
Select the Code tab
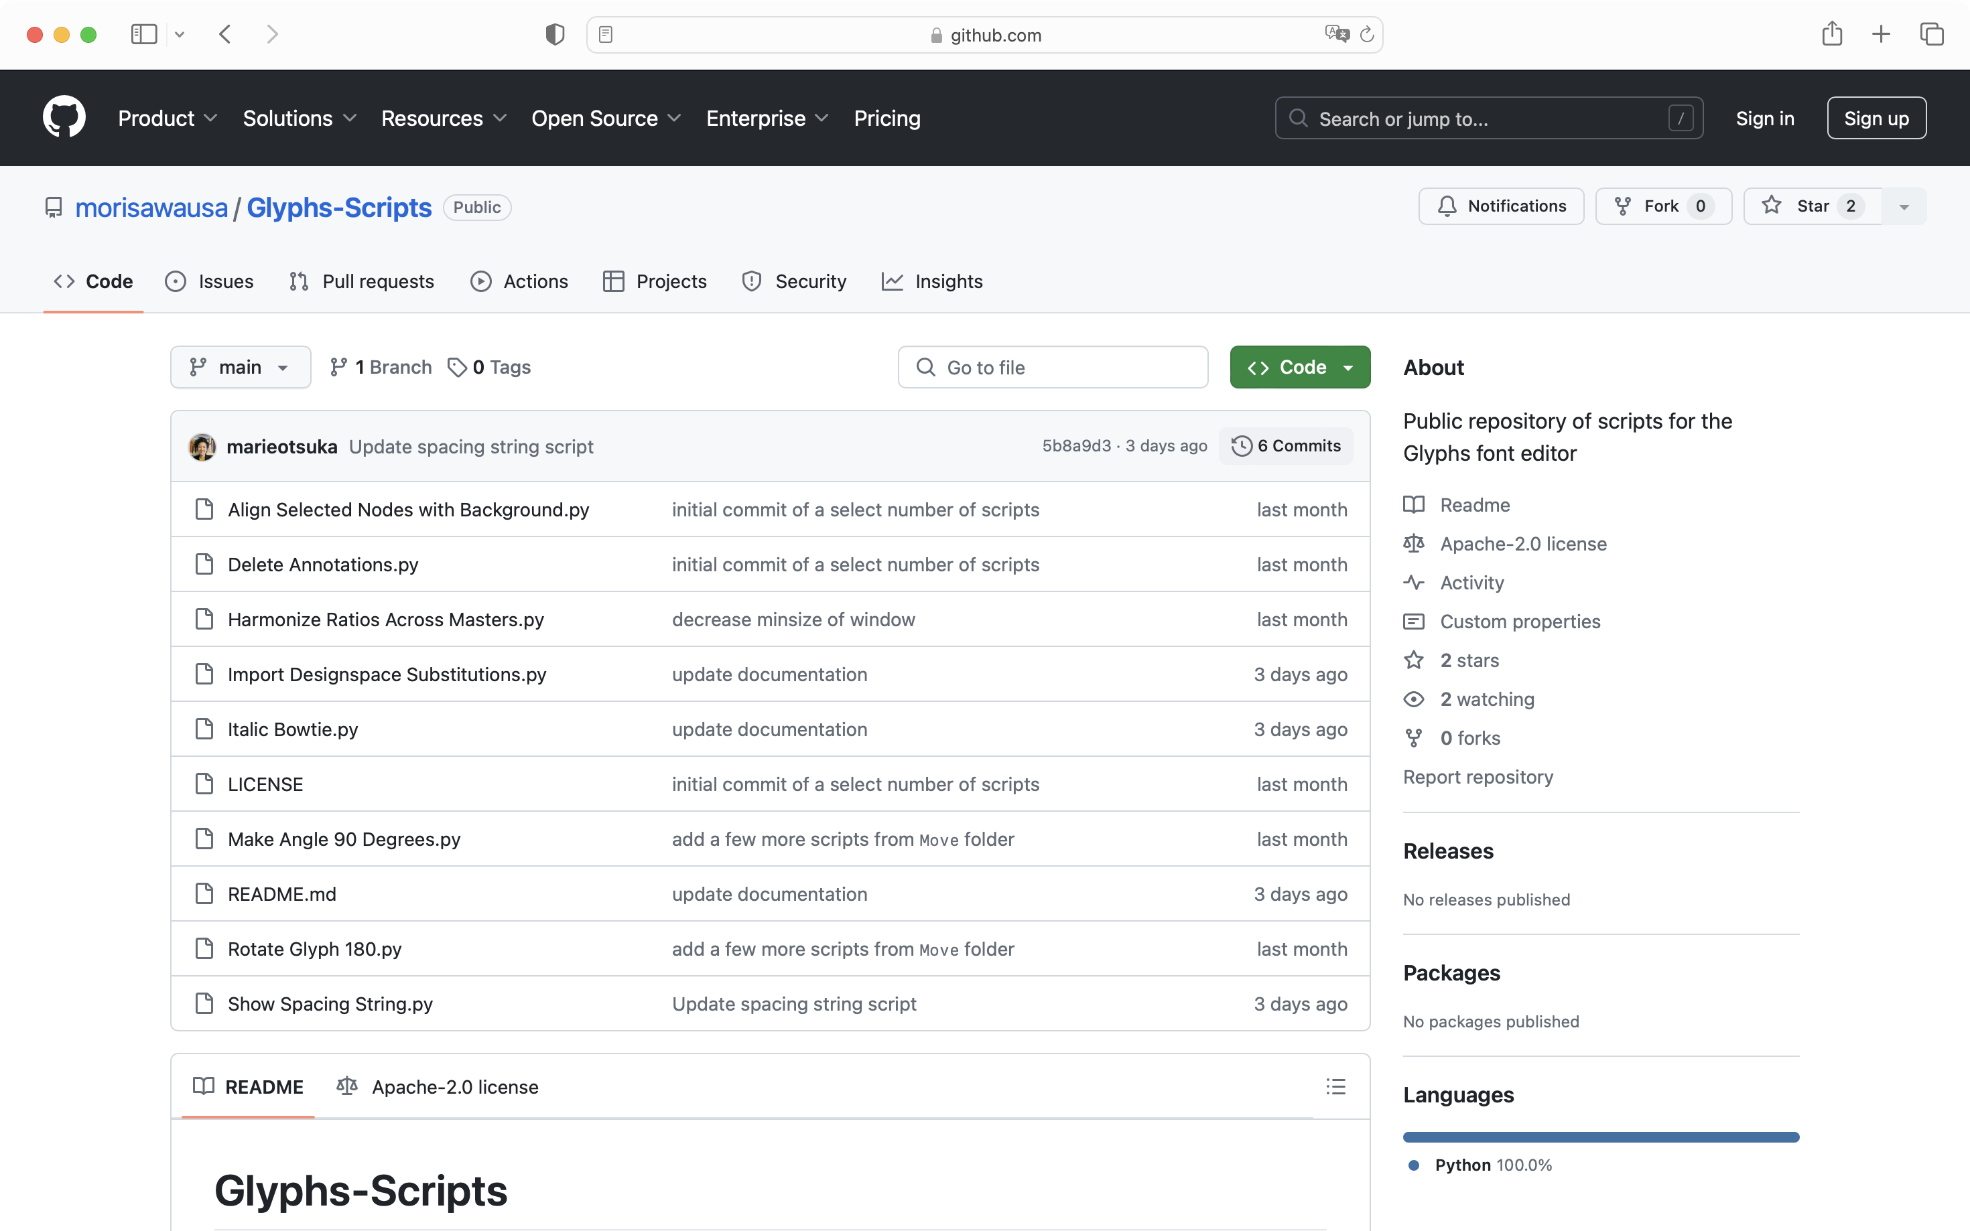pos(93,282)
